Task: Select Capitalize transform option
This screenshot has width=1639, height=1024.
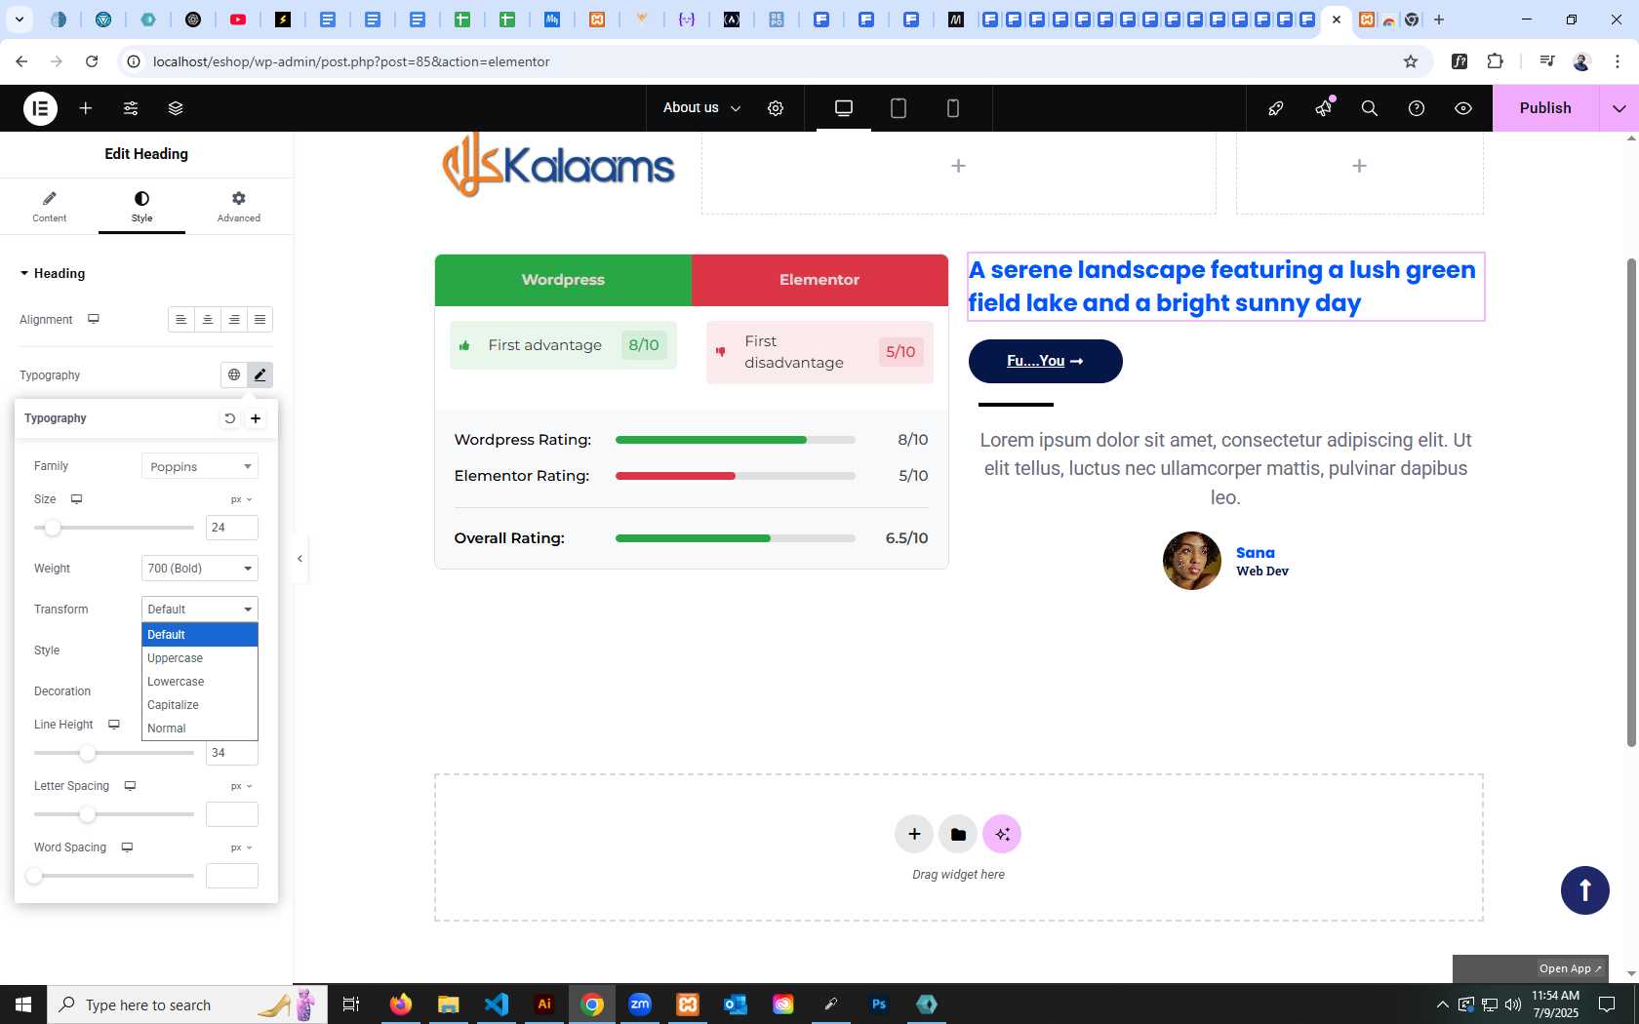Action: point(200,705)
